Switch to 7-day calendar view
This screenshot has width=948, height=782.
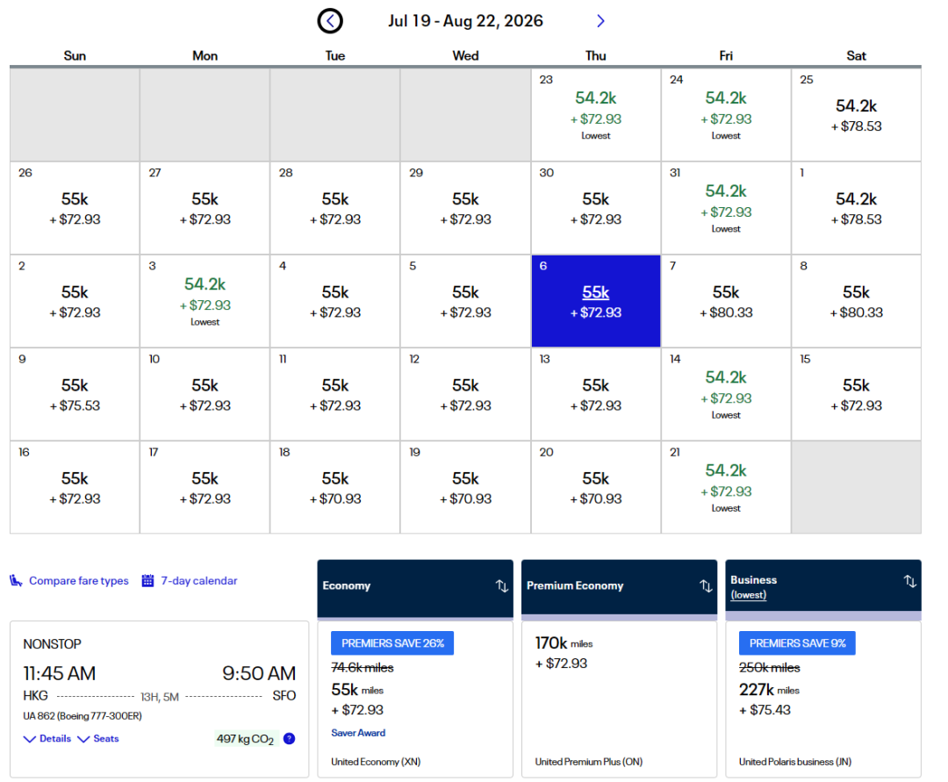click(198, 581)
